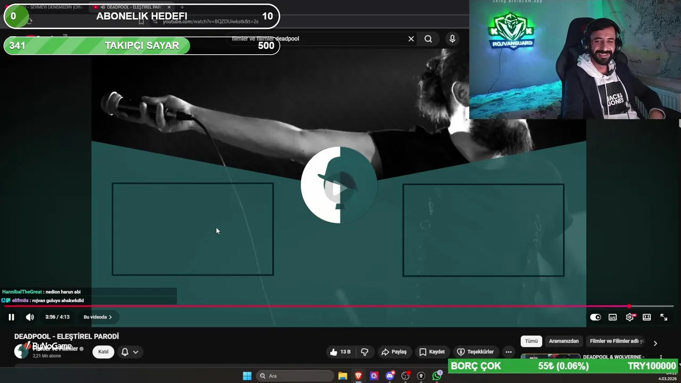This screenshot has width=681, height=383.
Task: Click the Kaydet save button
Action: click(432, 352)
